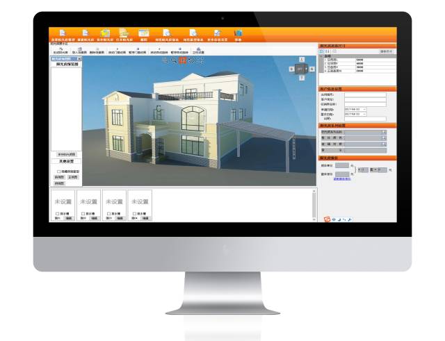
Task: Click the categorized-view icon in the property grid
Action: pyautogui.click(x=321, y=51)
